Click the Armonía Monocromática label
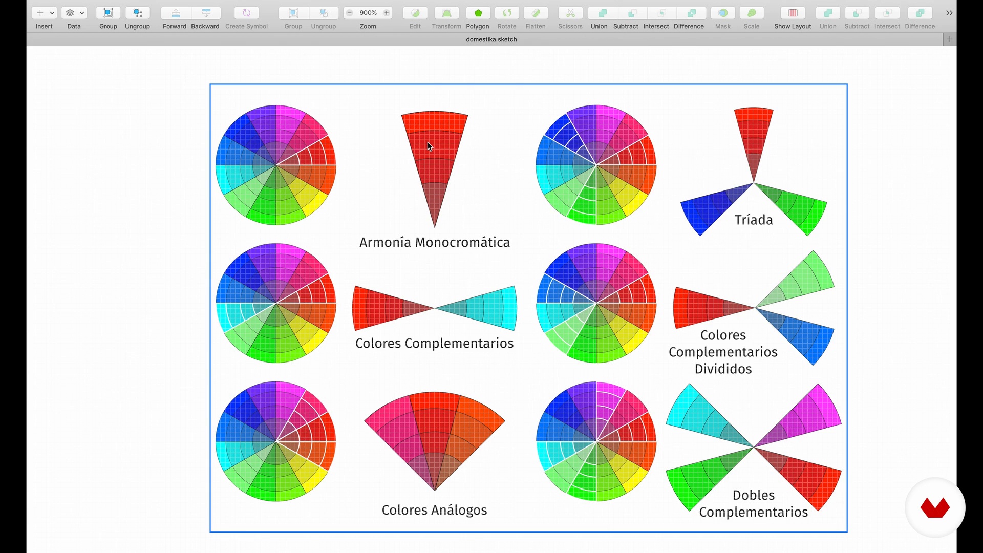This screenshot has height=553, width=983. (434, 242)
